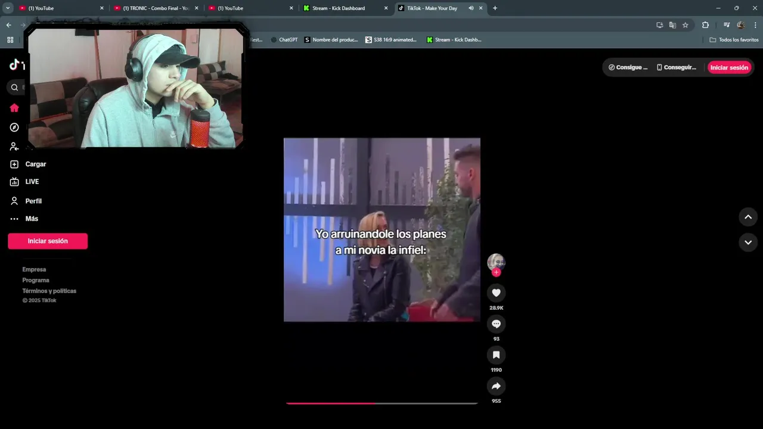Open the Following people icon in sidebar
Image resolution: width=763 pixels, height=429 pixels.
pyautogui.click(x=14, y=147)
